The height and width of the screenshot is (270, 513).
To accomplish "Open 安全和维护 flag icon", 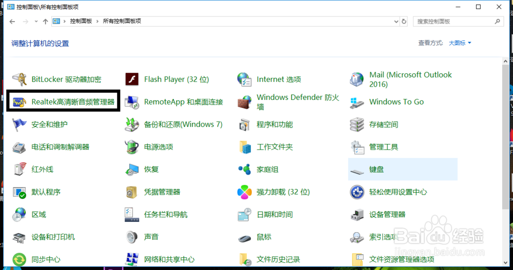I will 19,124.
